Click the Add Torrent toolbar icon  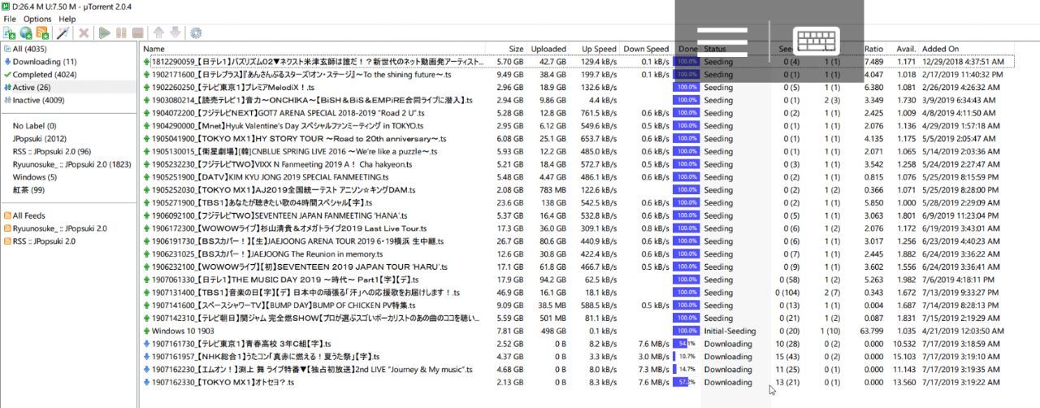pyautogui.click(x=10, y=33)
